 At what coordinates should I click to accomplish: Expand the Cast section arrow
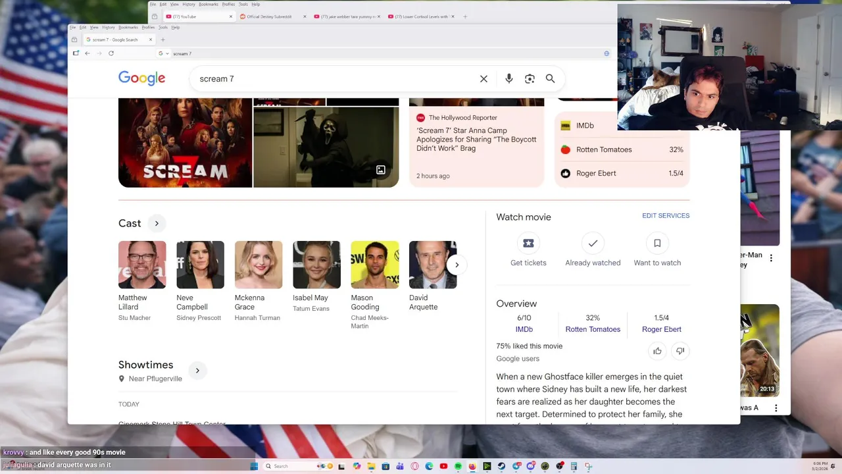click(157, 223)
